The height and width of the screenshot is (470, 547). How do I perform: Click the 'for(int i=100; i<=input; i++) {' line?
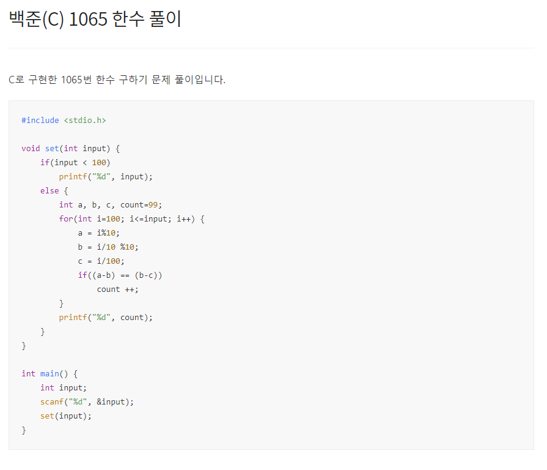(132, 219)
